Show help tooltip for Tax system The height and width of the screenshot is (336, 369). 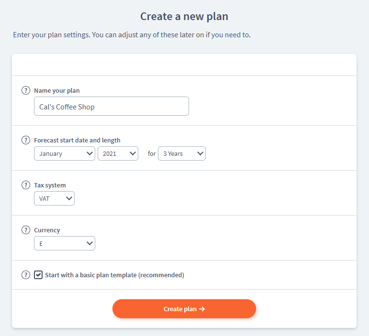[26, 185]
